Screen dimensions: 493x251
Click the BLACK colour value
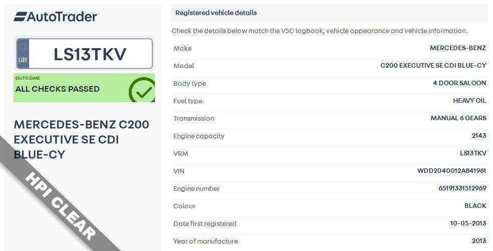[475, 206]
